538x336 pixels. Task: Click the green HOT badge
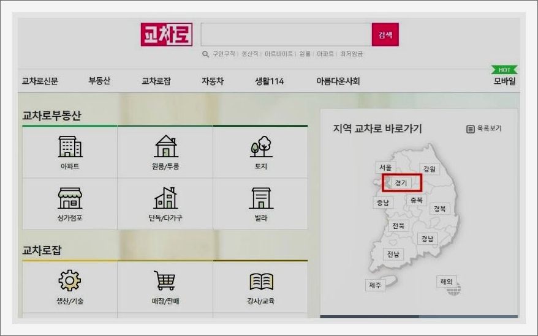pyautogui.click(x=504, y=70)
